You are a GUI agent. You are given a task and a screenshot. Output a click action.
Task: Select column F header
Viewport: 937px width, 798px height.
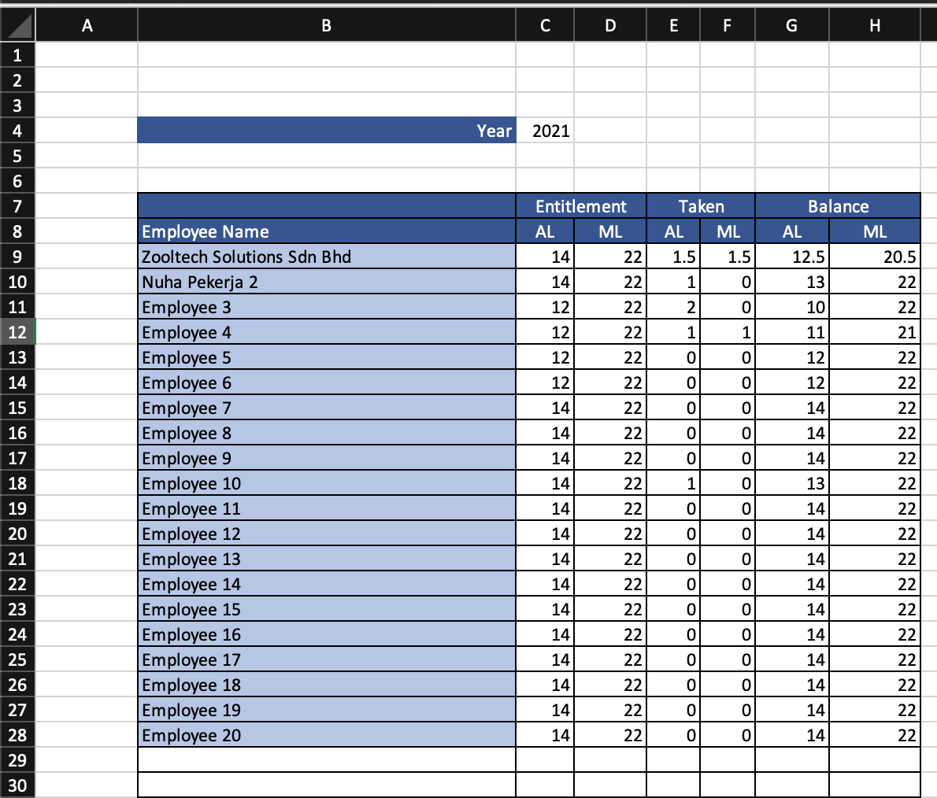728,25
